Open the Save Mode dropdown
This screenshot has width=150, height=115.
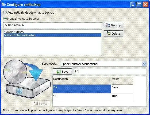(x=103, y=64)
